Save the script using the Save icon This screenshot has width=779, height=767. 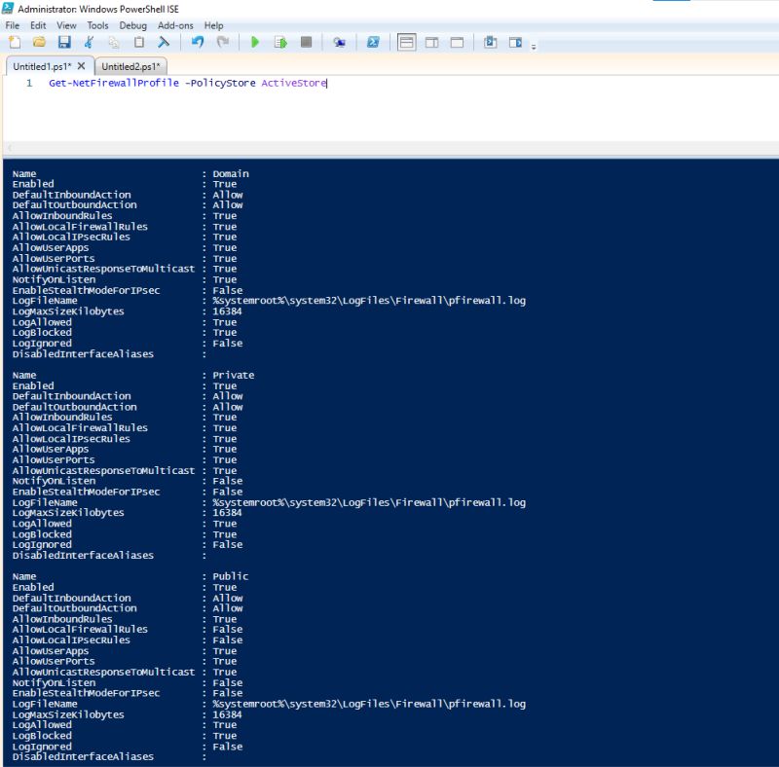click(64, 42)
